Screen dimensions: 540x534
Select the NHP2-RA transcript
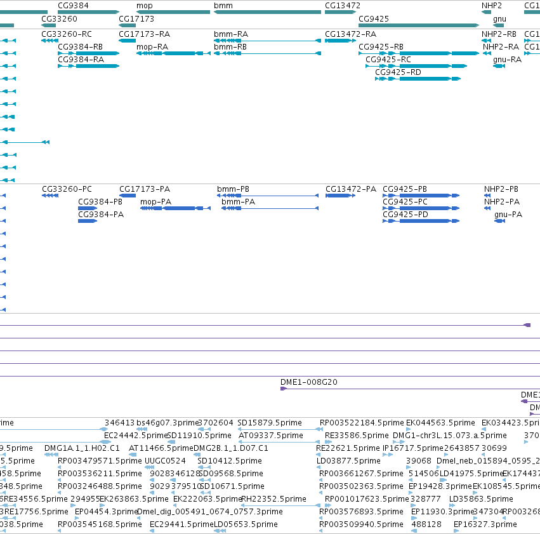[x=487, y=53]
